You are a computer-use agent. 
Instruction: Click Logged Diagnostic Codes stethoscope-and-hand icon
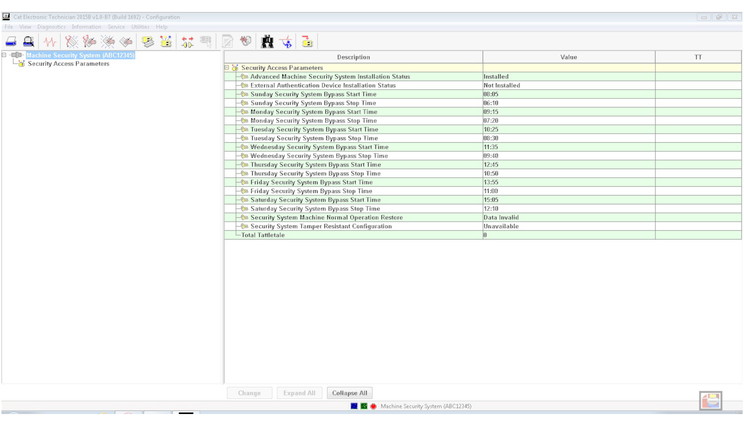coord(89,42)
